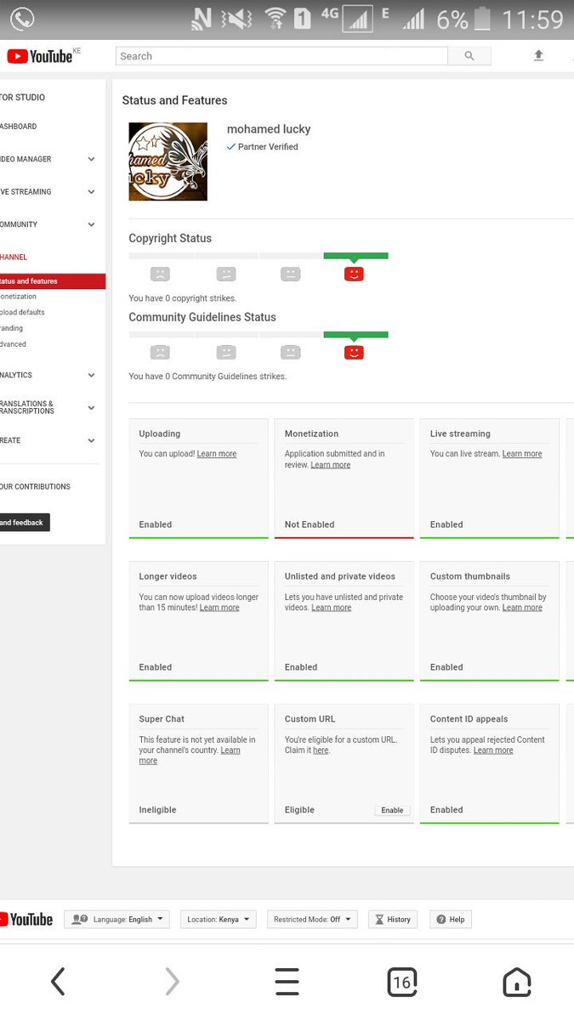Image resolution: width=574 pixels, height=1020 pixels.
Task: Open Learn more link in Super Chat card
Action: click(x=190, y=756)
